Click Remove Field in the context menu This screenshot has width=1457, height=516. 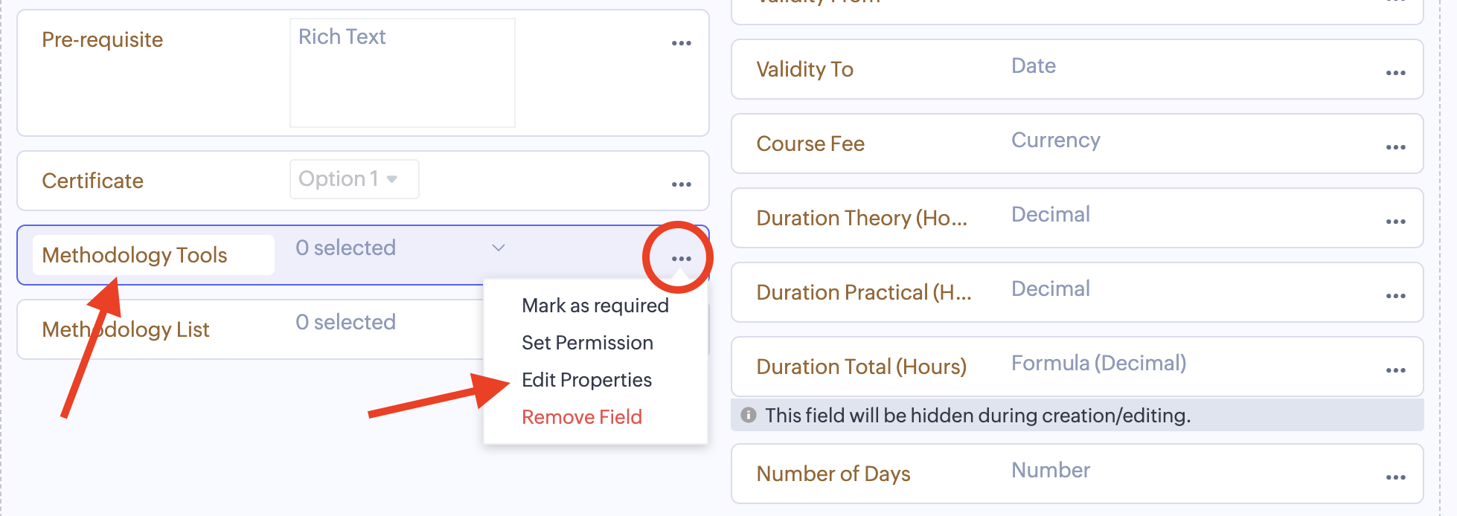pyautogui.click(x=581, y=417)
